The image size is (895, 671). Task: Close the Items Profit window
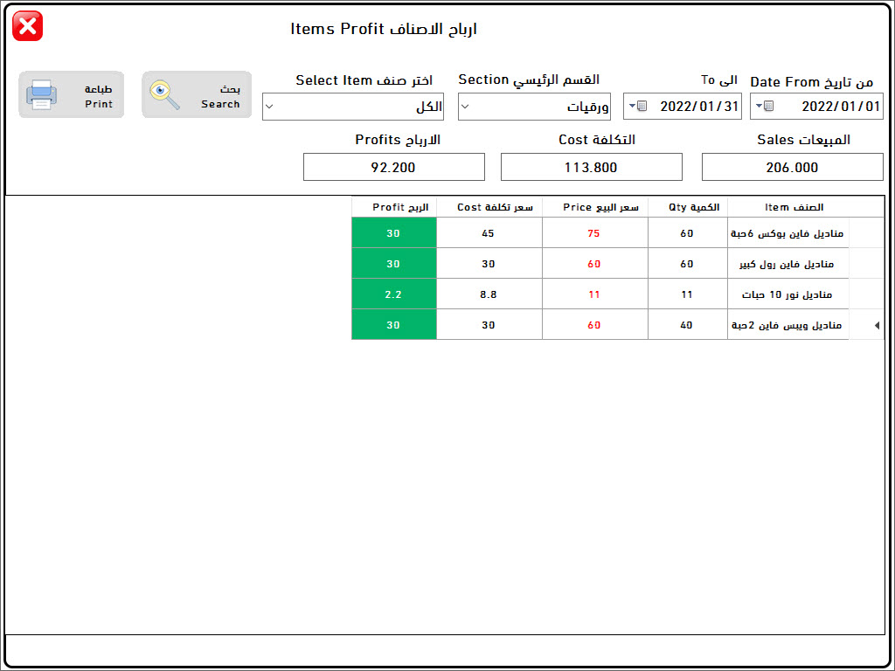click(27, 26)
